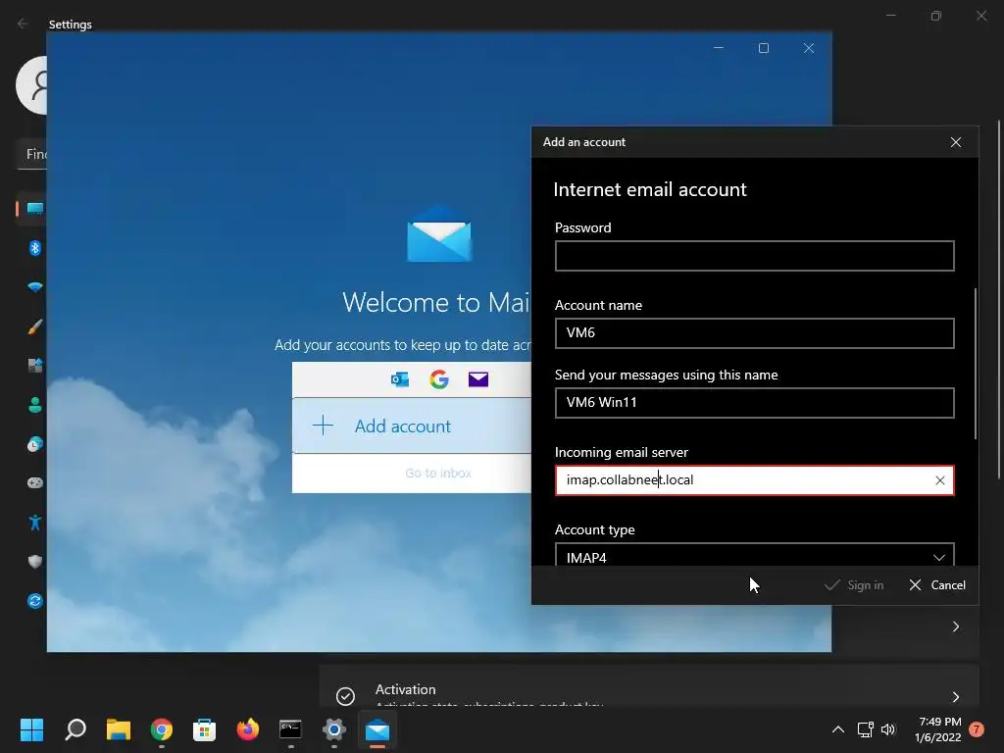The height and width of the screenshot is (753, 1004).
Task: Switch to Settings app on taskbar
Action: (333, 729)
